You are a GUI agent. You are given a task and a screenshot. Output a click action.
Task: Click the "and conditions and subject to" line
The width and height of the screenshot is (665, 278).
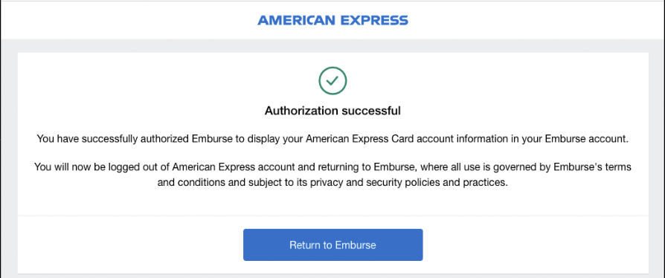tap(332, 183)
